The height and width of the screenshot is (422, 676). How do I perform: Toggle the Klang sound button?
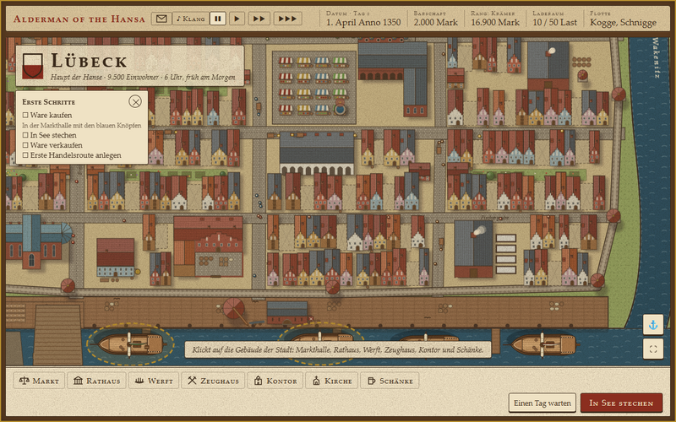pyautogui.click(x=191, y=19)
